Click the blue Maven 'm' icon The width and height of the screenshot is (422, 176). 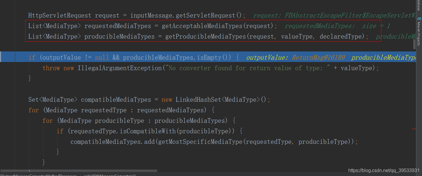(419, 18)
